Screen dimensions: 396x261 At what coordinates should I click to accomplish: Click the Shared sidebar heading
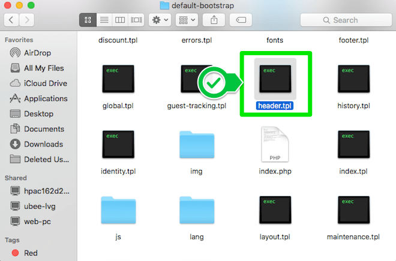pos(16,178)
